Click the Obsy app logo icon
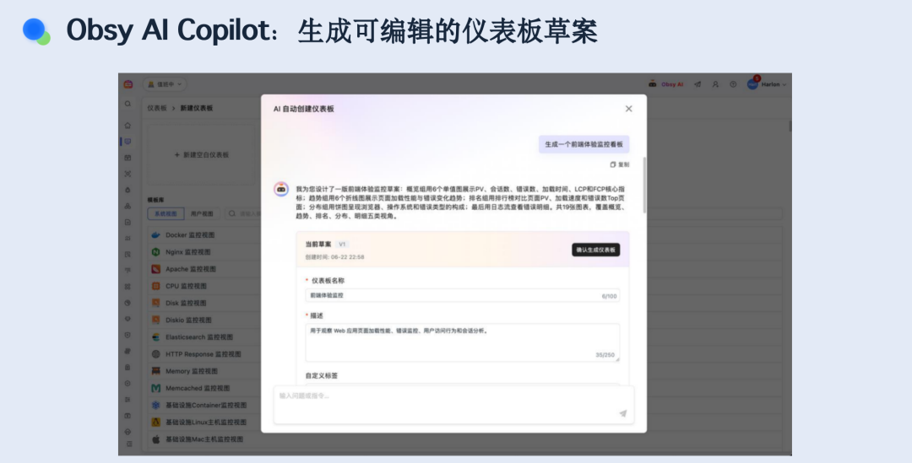 pyautogui.click(x=128, y=84)
